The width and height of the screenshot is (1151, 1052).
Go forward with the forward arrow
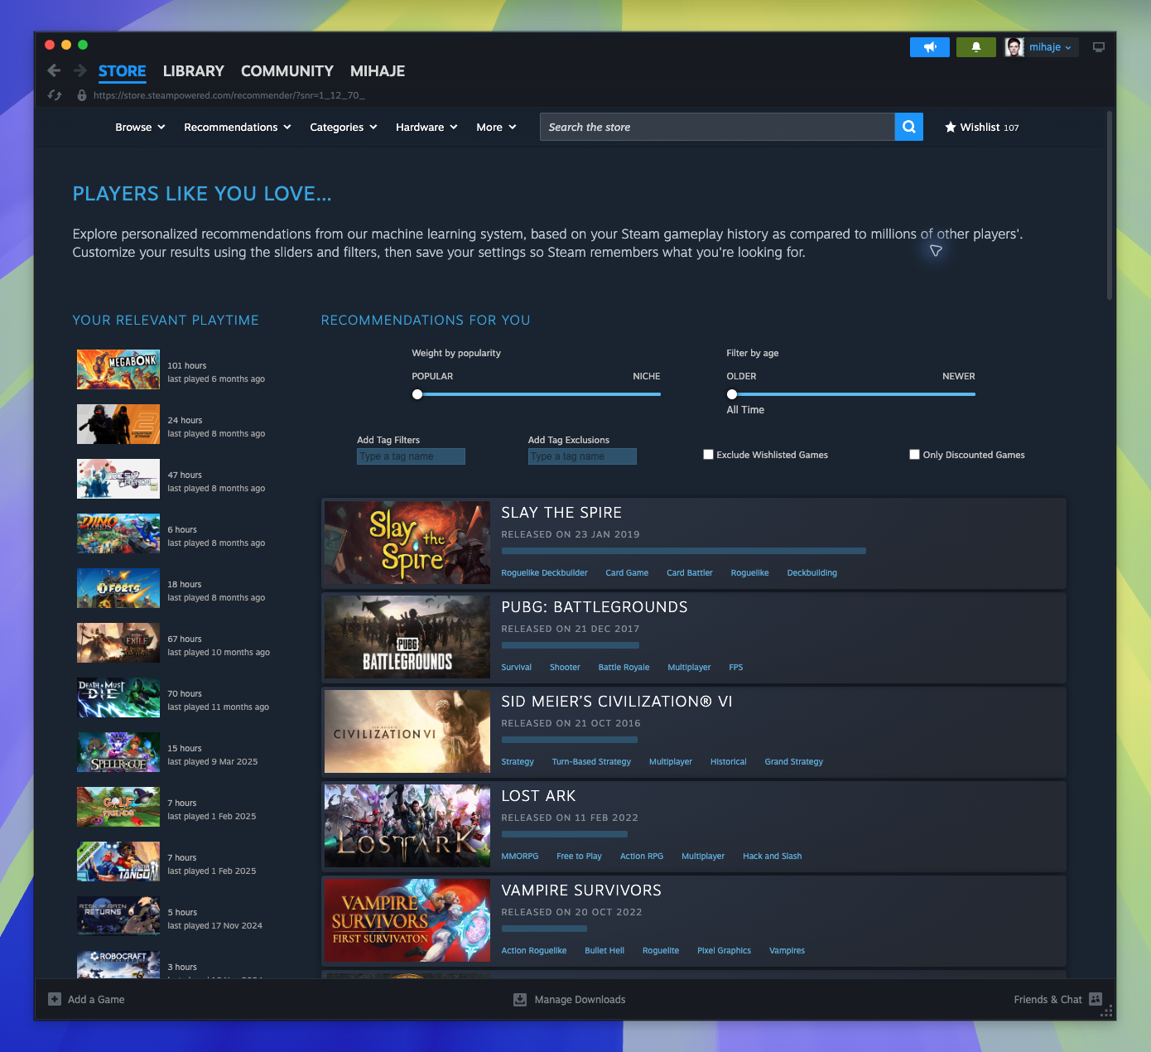(80, 70)
